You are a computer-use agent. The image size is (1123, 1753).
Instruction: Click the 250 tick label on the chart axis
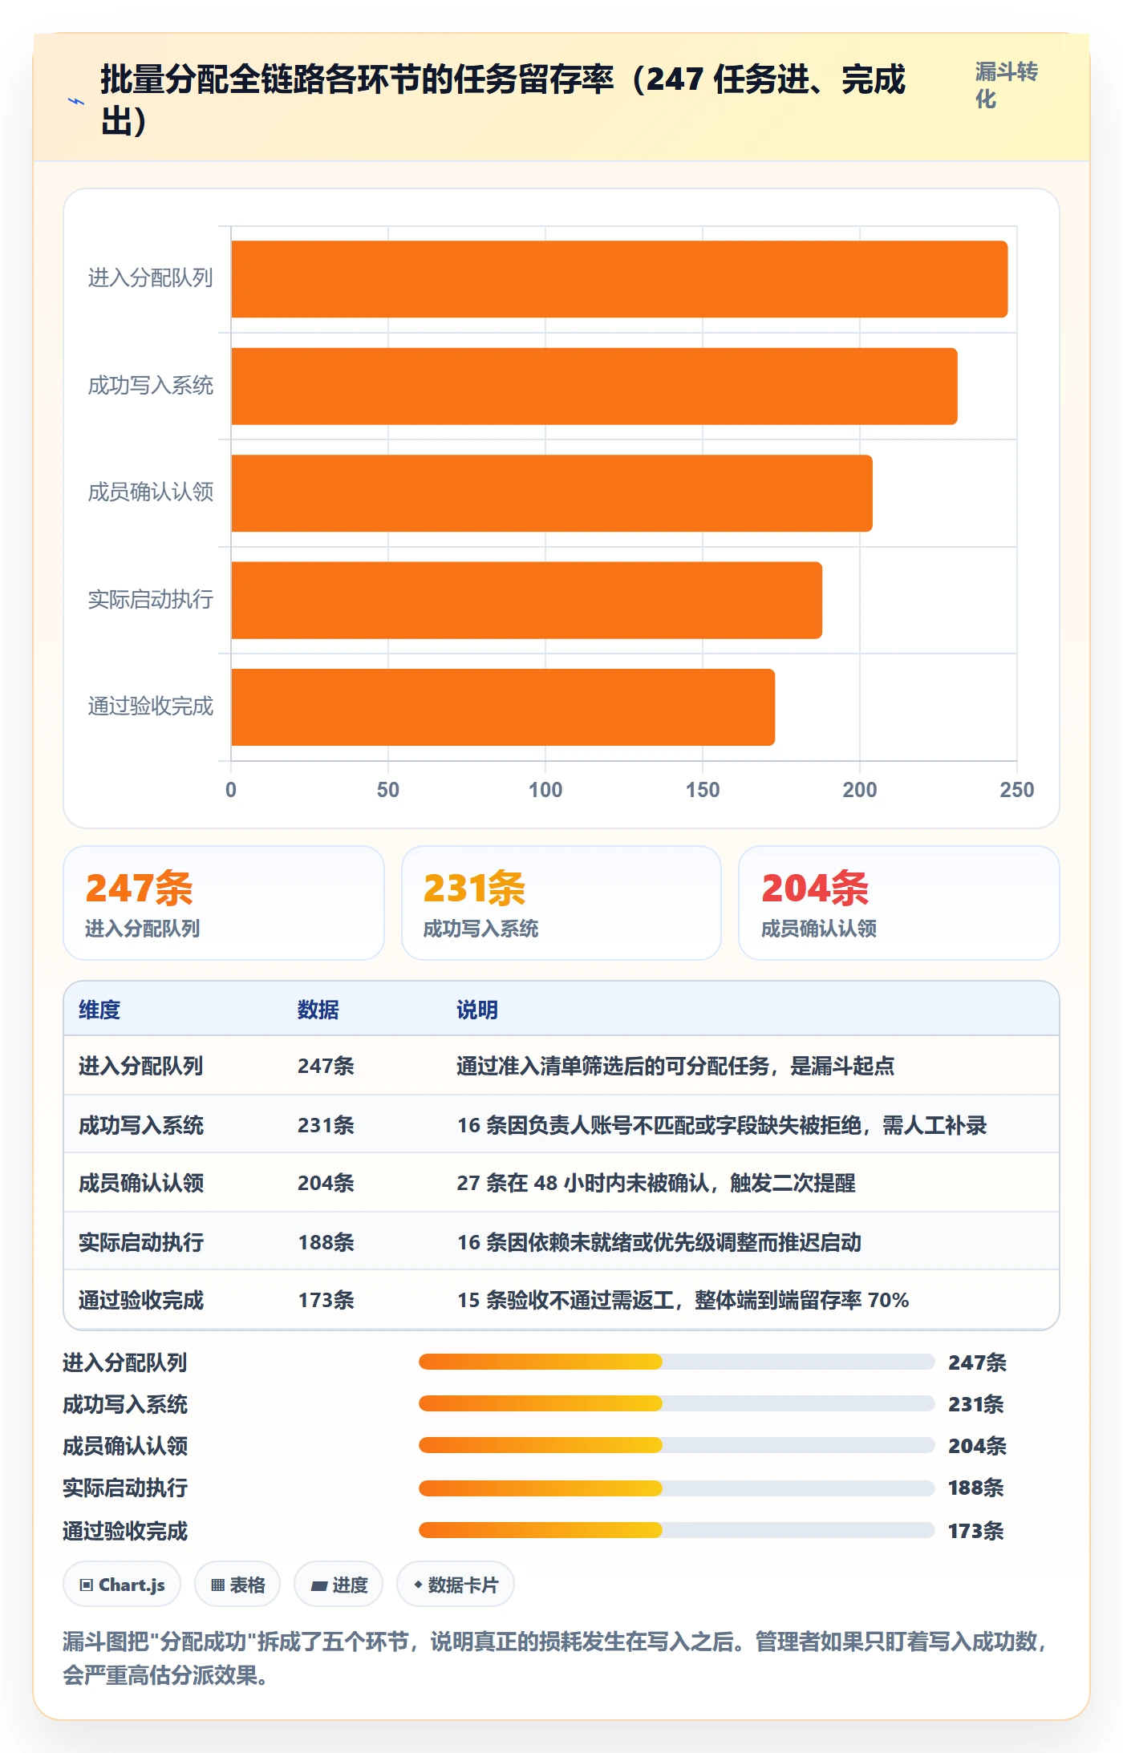pyautogui.click(x=1017, y=790)
